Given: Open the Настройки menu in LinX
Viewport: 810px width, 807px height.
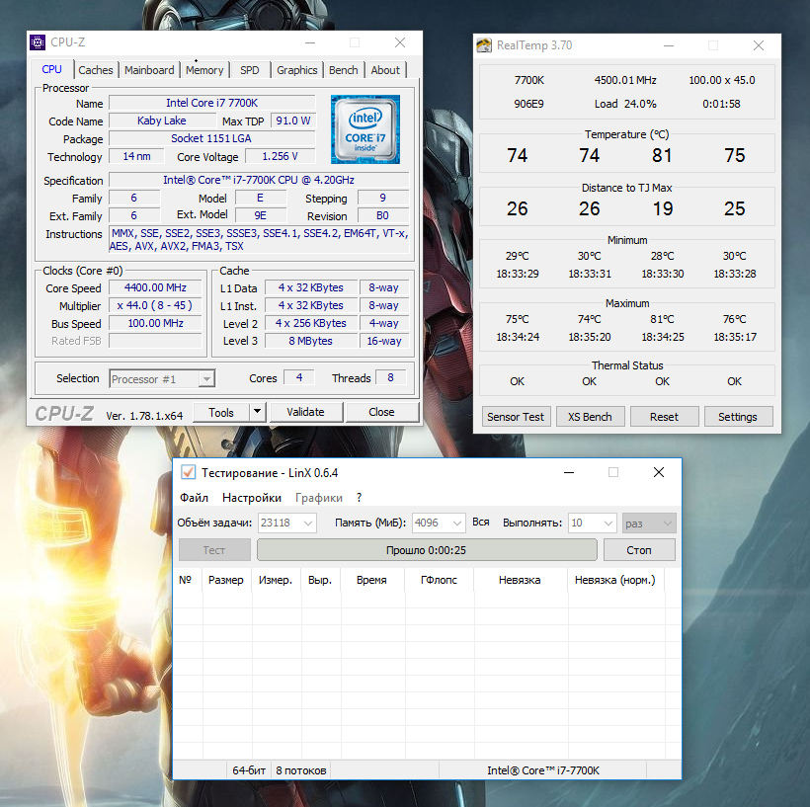Looking at the screenshot, I should pos(252,498).
